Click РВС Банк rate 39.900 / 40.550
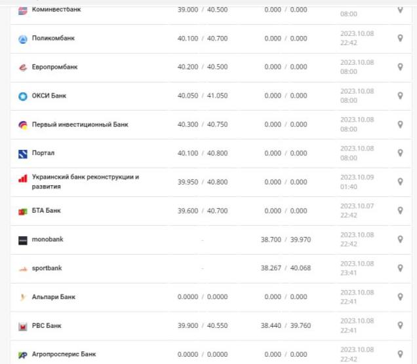This screenshot has width=417, height=364. point(202,326)
